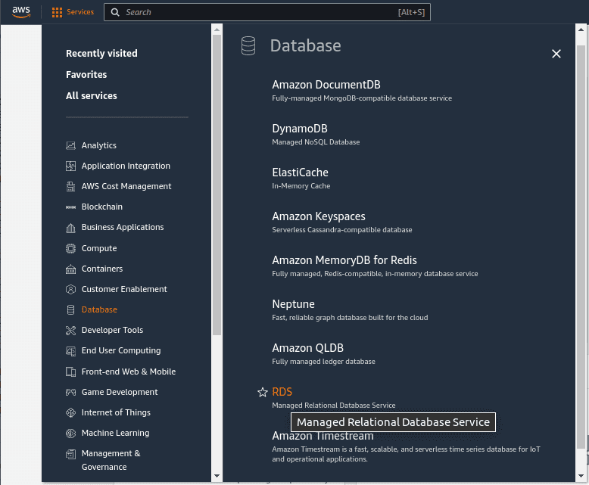Click 'Fully-managed MongoDB-compatible database service' text
Screen dimensions: 589x485
tap(362, 98)
